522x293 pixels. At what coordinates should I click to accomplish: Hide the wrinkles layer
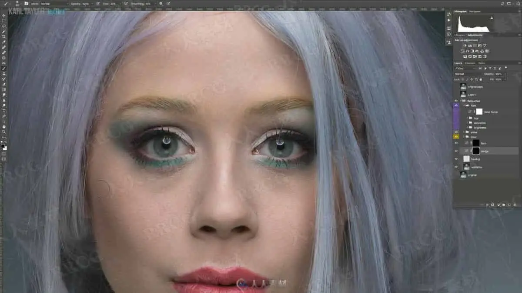(x=456, y=167)
